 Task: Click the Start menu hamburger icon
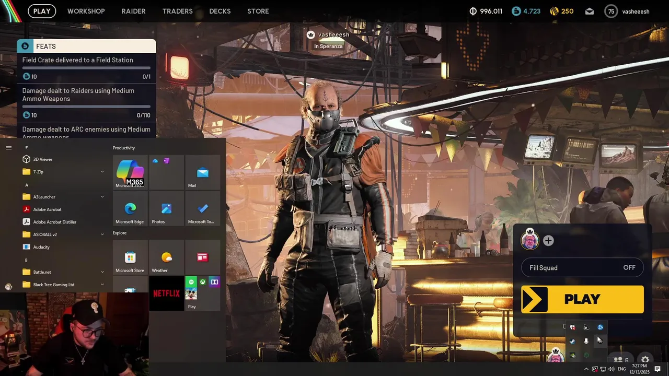click(x=8, y=148)
